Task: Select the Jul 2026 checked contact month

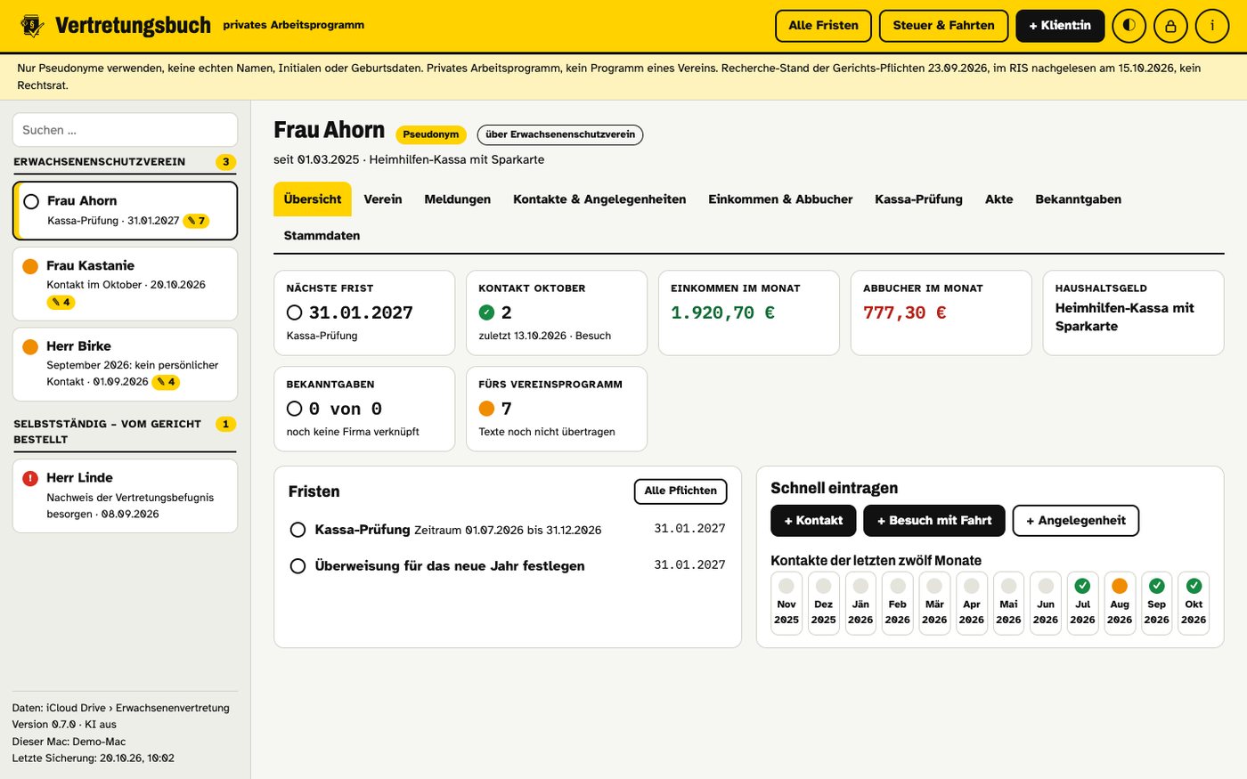Action: click(x=1082, y=603)
